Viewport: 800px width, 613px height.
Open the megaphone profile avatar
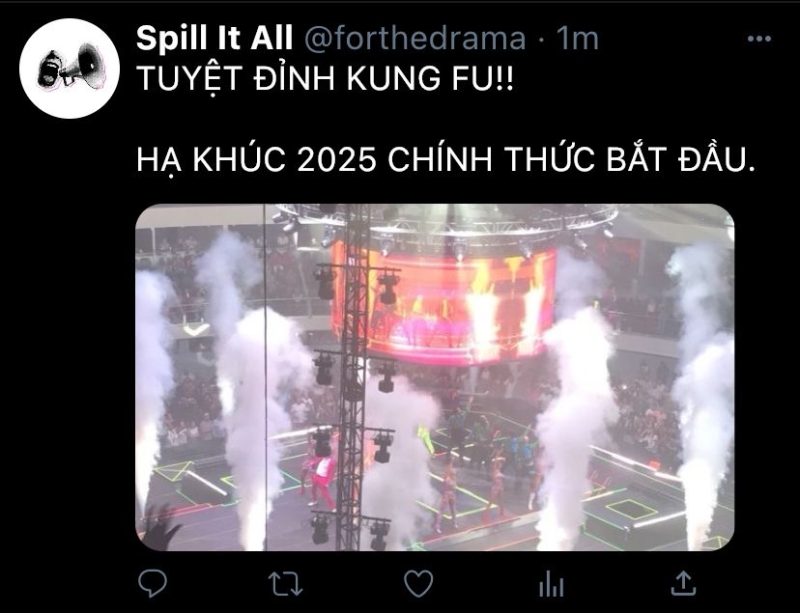coord(70,69)
